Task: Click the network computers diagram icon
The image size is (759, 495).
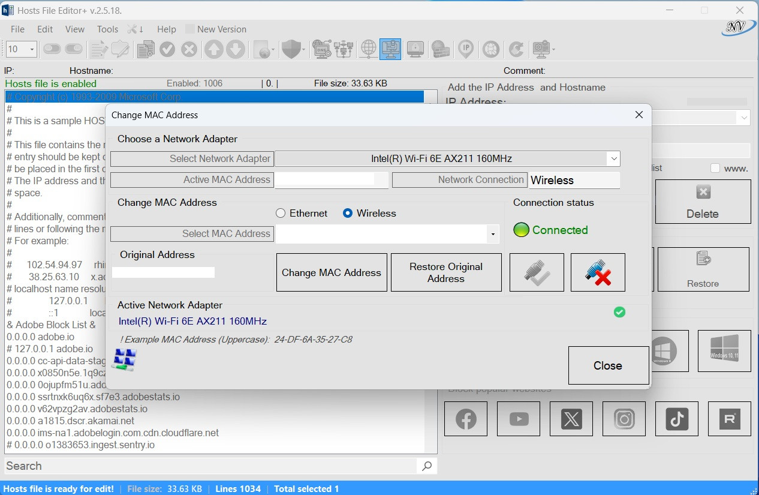Action: click(344, 49)
